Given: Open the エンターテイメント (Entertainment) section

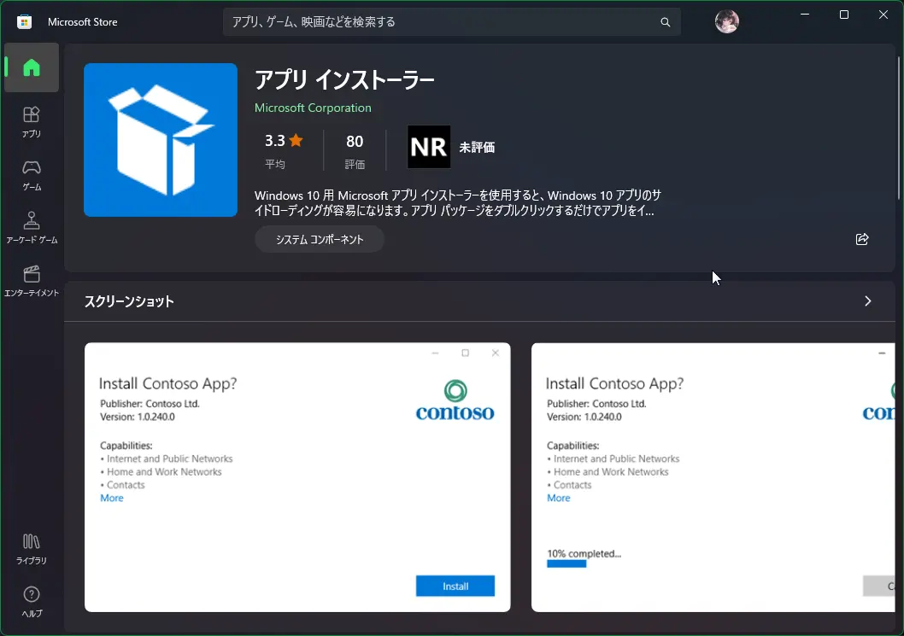Looking at the screenshot, I should point(32,281).
